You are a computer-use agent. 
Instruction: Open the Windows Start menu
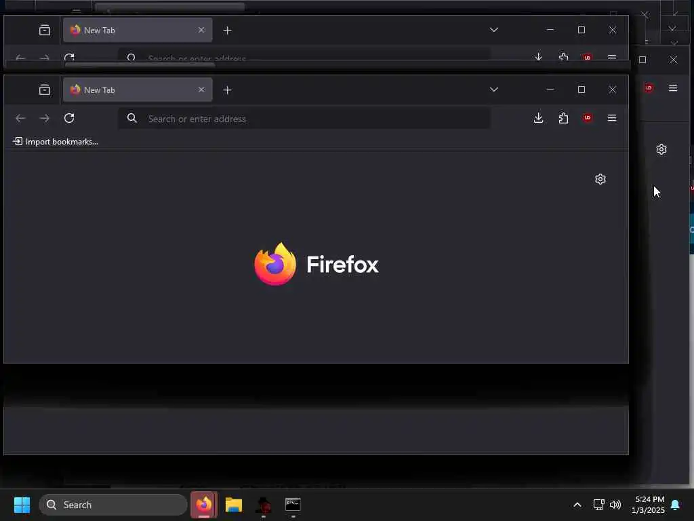(x=22, y=505)
